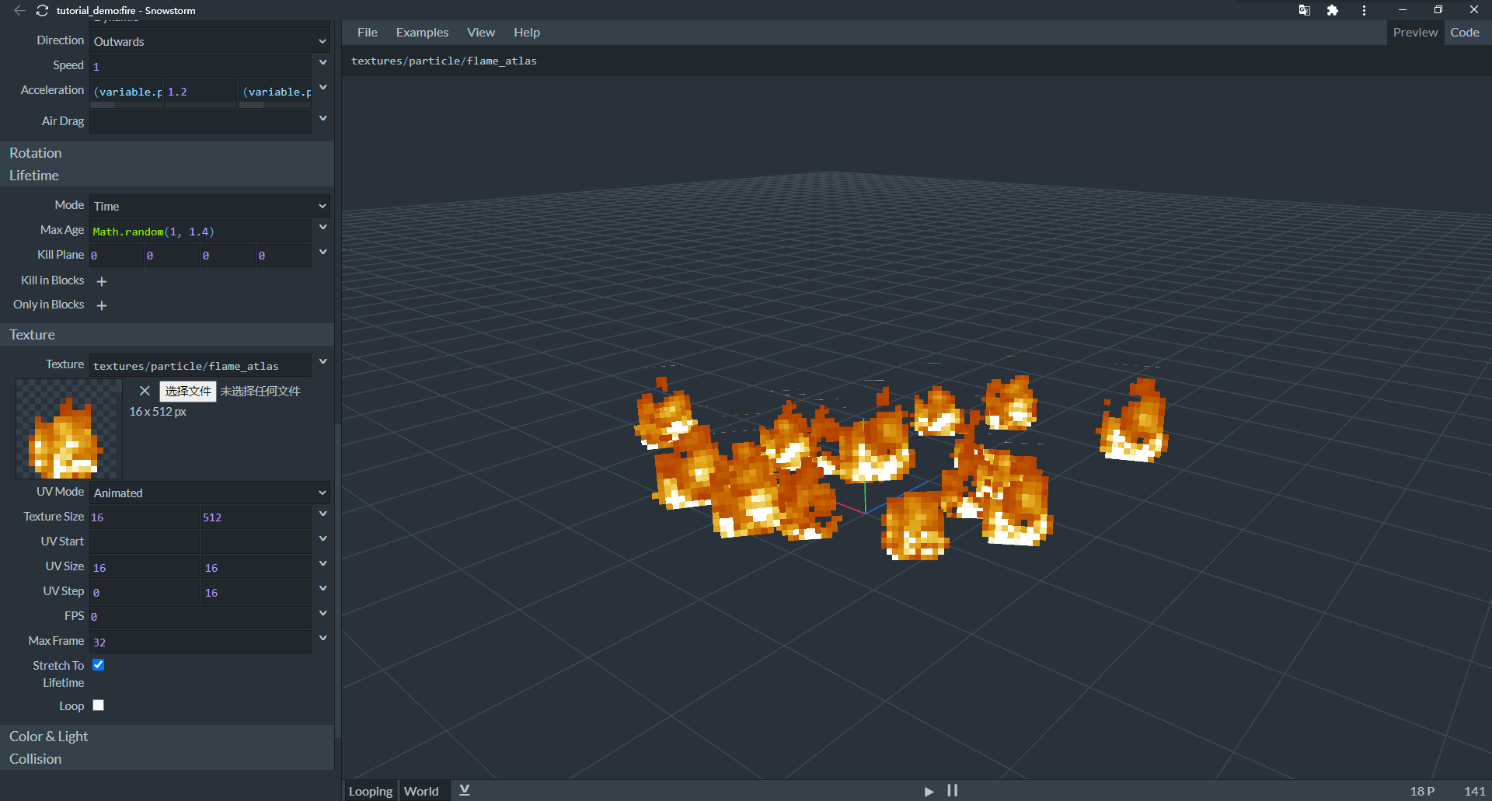This screenshot has height=801, width=1492.
Task: Click the UV Step second field 16
Action: tap(256, 593)
